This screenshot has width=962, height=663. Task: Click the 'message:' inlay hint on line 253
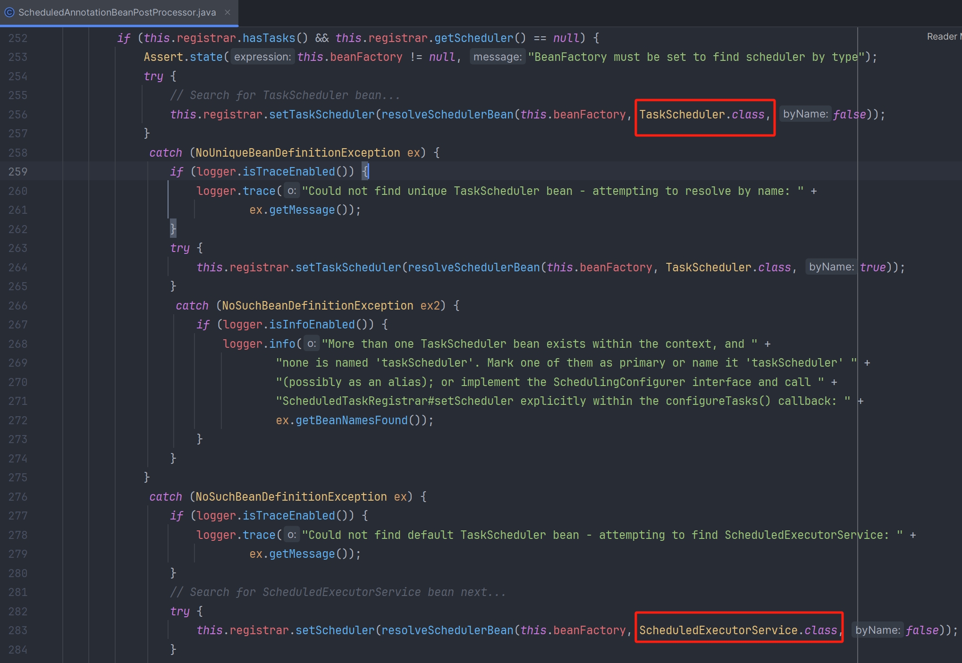click(x=497, y=57)
